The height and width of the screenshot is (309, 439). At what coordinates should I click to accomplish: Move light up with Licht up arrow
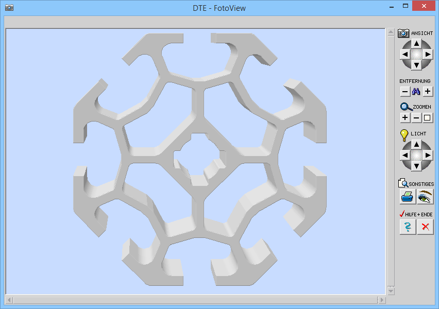pos(416,144)
